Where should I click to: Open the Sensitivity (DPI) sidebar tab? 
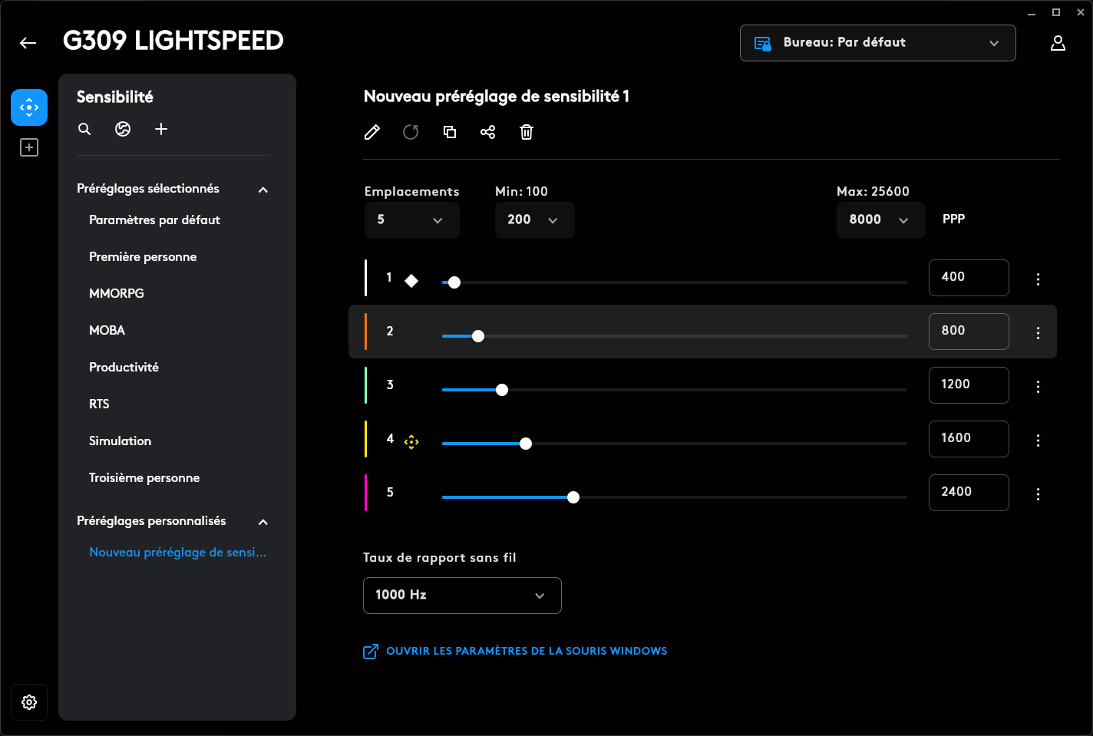click(29, 107)
